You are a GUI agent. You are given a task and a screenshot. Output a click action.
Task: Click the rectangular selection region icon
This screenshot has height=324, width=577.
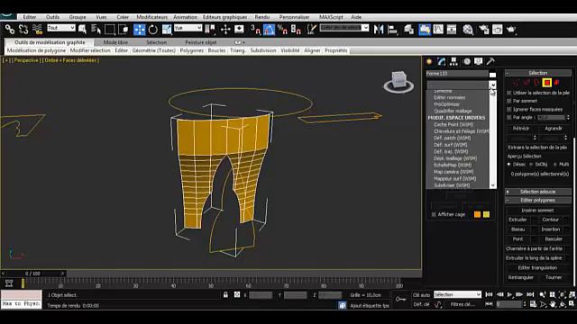pyautogui.click(x=110, y=29)
